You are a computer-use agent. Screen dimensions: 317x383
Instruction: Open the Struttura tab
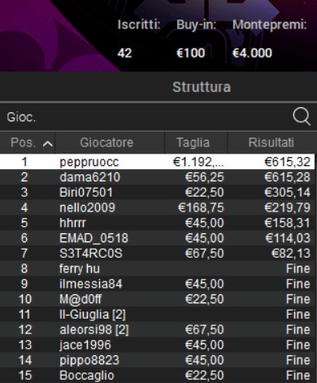(202, 87)
